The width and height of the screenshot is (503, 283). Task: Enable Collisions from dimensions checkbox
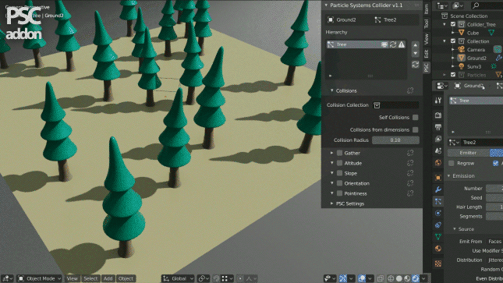coord(415,129)
